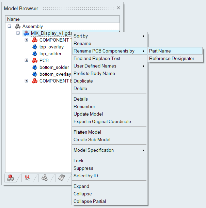Choose Flatten Model
206x208 pixels.
(110, 132)
